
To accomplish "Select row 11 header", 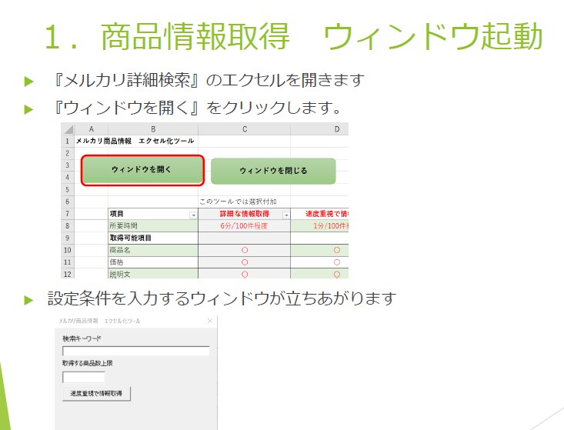I will pyautogui.click(x=68, y=262).
